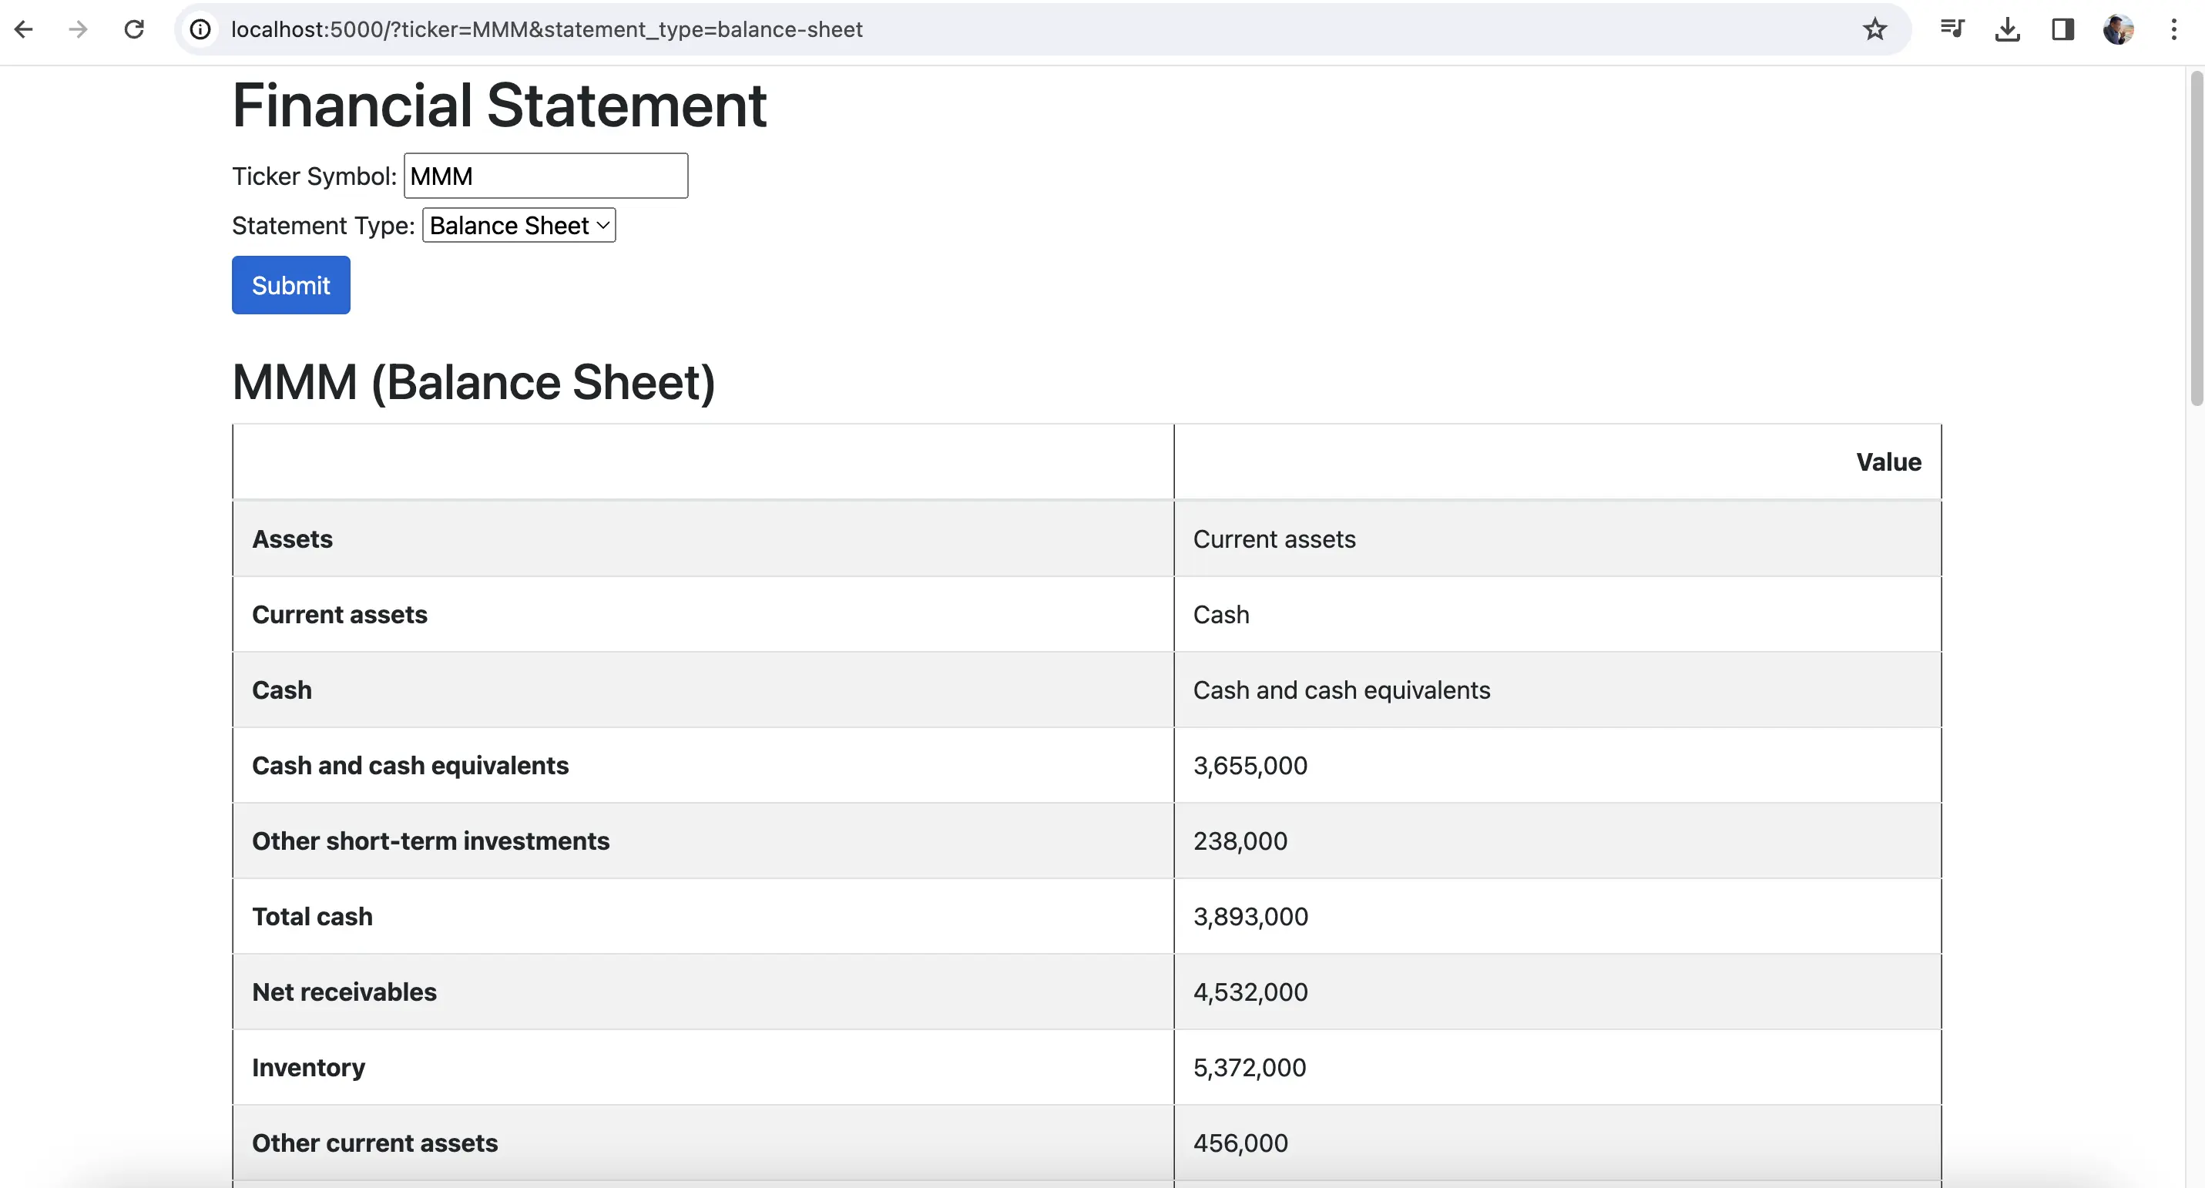Click the bold Cash and cash equivalents label
The height and width of the screenshot is (1188, 2205).
tap(410, 765)
